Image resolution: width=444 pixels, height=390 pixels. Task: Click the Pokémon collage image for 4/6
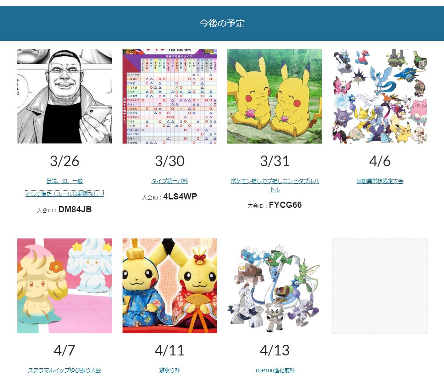click(380, 96)
